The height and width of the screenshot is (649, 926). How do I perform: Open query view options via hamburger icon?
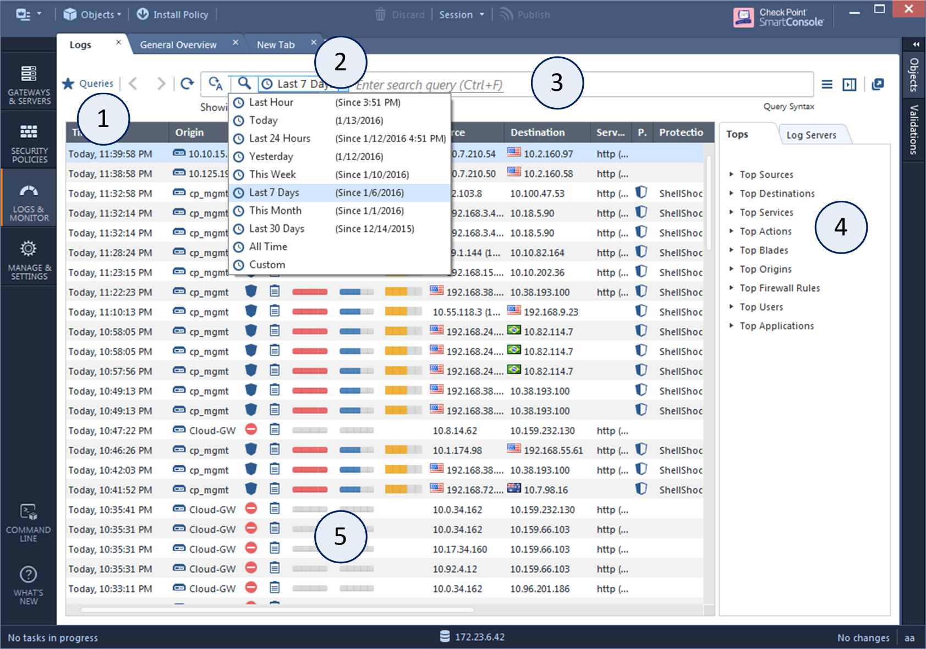pos(827,84)
